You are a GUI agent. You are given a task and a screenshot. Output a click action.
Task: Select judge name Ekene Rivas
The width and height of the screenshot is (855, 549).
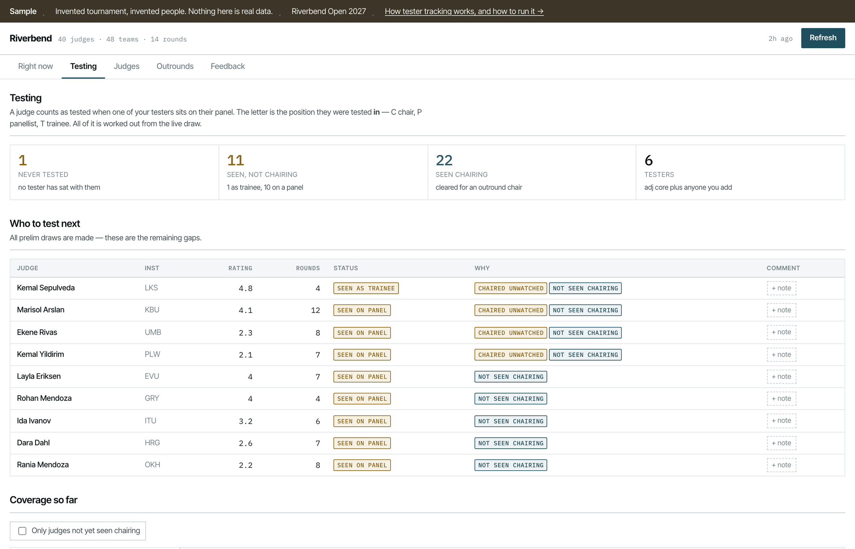click(37, 332)
